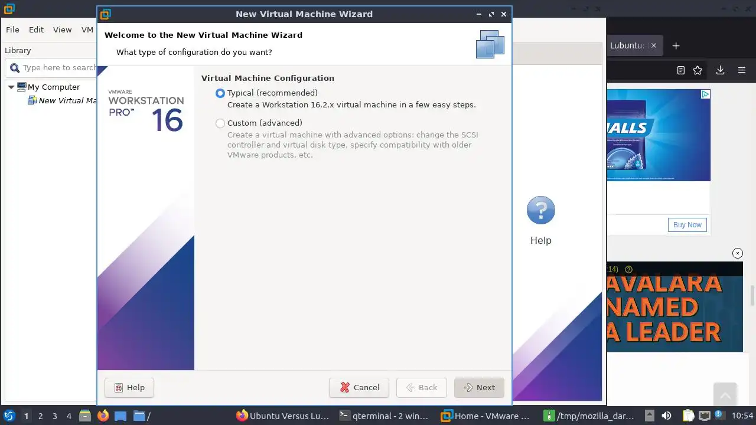
Task: Click the VMware logo in wizard title bar
Action: (x=105, y=14)
